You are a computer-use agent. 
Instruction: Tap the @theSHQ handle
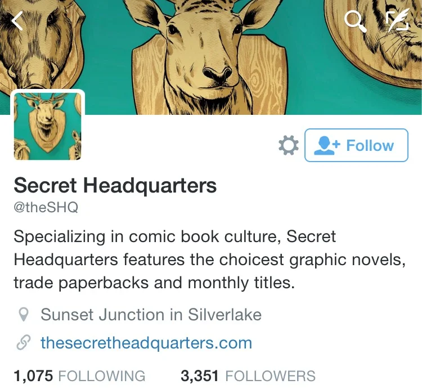click(46, 207)
